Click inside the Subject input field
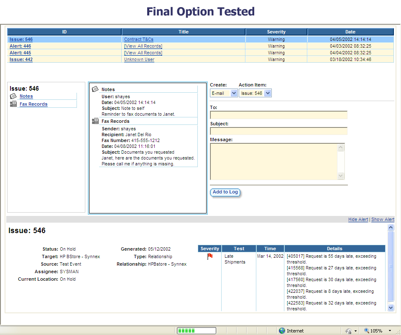Screen dimensions: 401x335 point(279,131)
